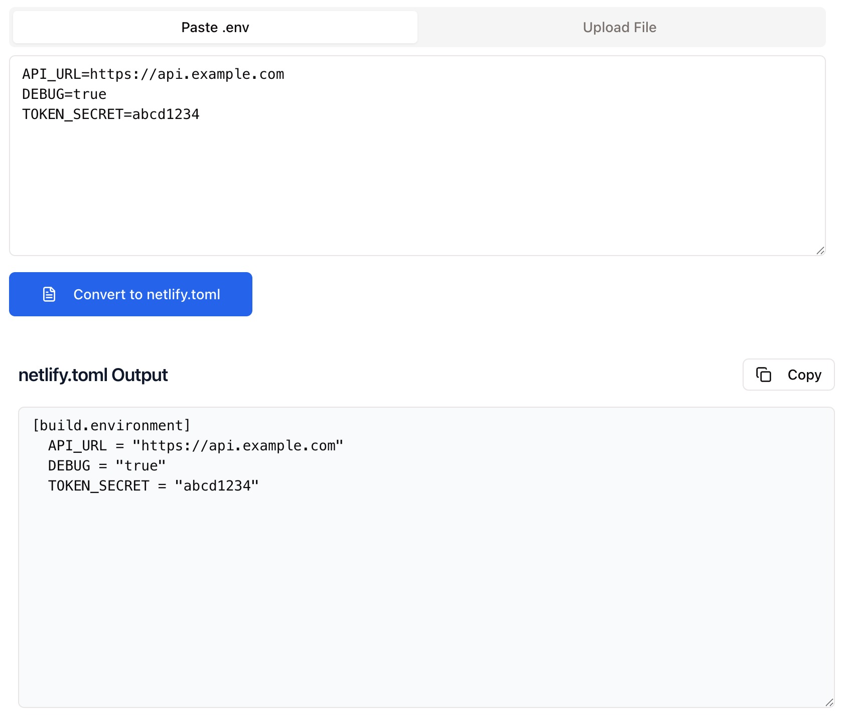Click the TOKEN_SECRET=abcd1234 line in the input

(x=111, y=114)
